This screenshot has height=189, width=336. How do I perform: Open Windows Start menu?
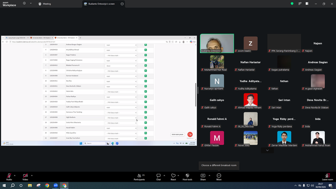(4, 185)
